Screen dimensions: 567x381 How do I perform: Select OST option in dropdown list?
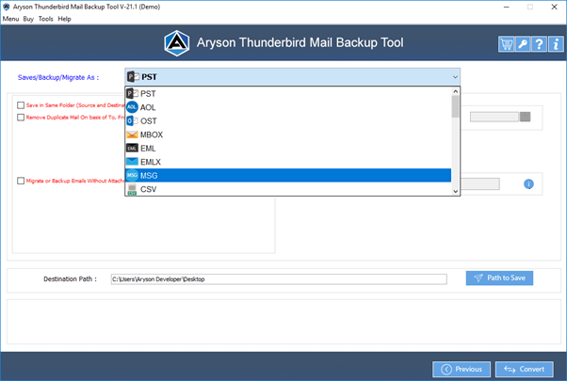coord(288,121)
